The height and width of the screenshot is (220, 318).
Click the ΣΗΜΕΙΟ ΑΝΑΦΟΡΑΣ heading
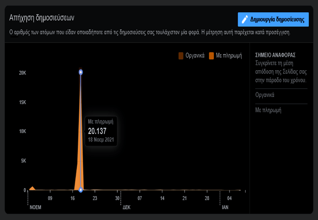275,55
